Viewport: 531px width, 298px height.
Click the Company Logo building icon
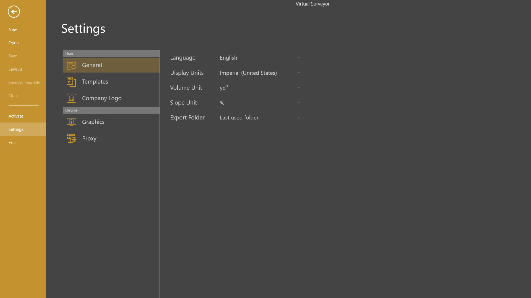coord(71,98)
